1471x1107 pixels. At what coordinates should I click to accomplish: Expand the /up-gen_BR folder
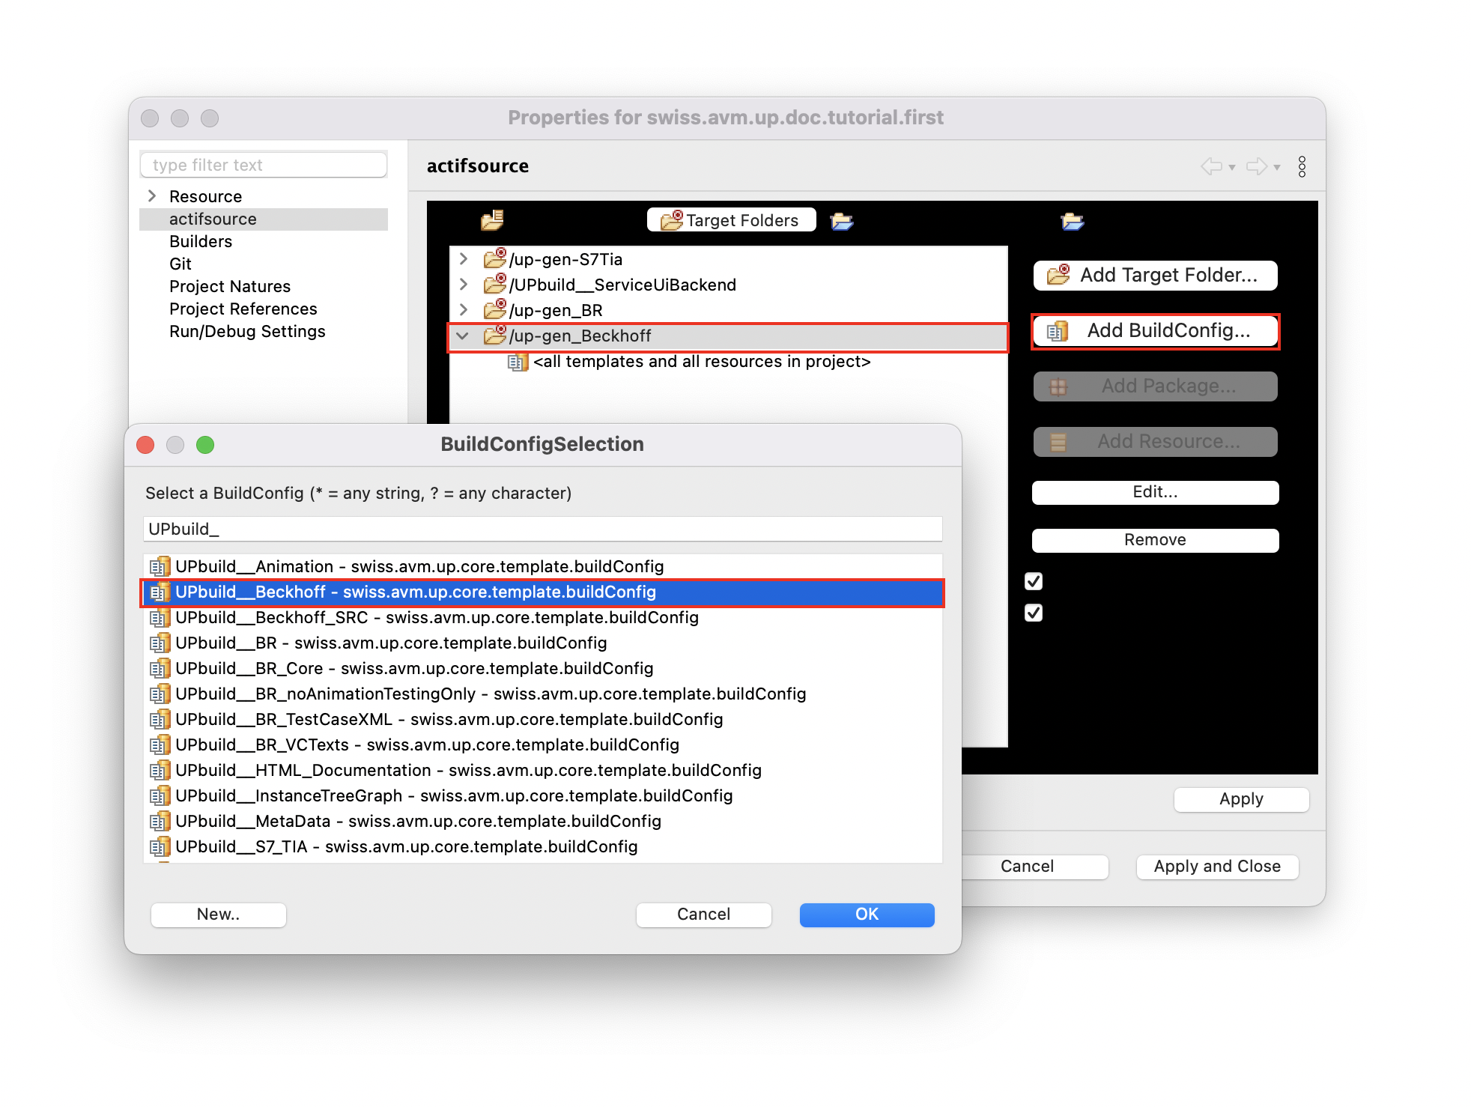463,309
